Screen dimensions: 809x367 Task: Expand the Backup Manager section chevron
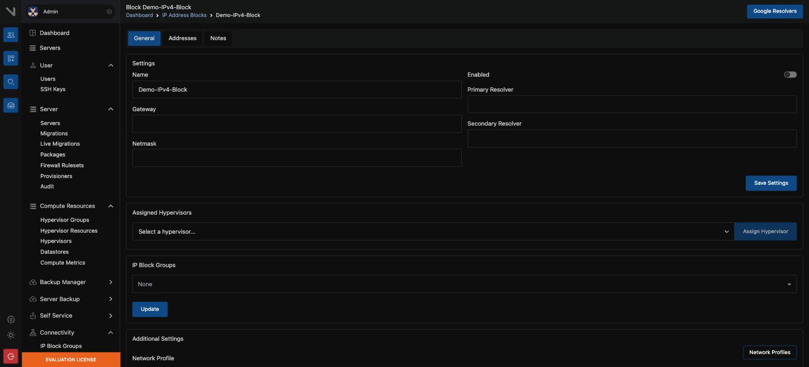pyautogui.click(x=111, y=282)
